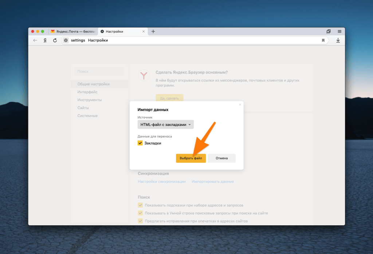Click the Выбрать файл button
373x254 pixels.
click(x=191, y=158)
